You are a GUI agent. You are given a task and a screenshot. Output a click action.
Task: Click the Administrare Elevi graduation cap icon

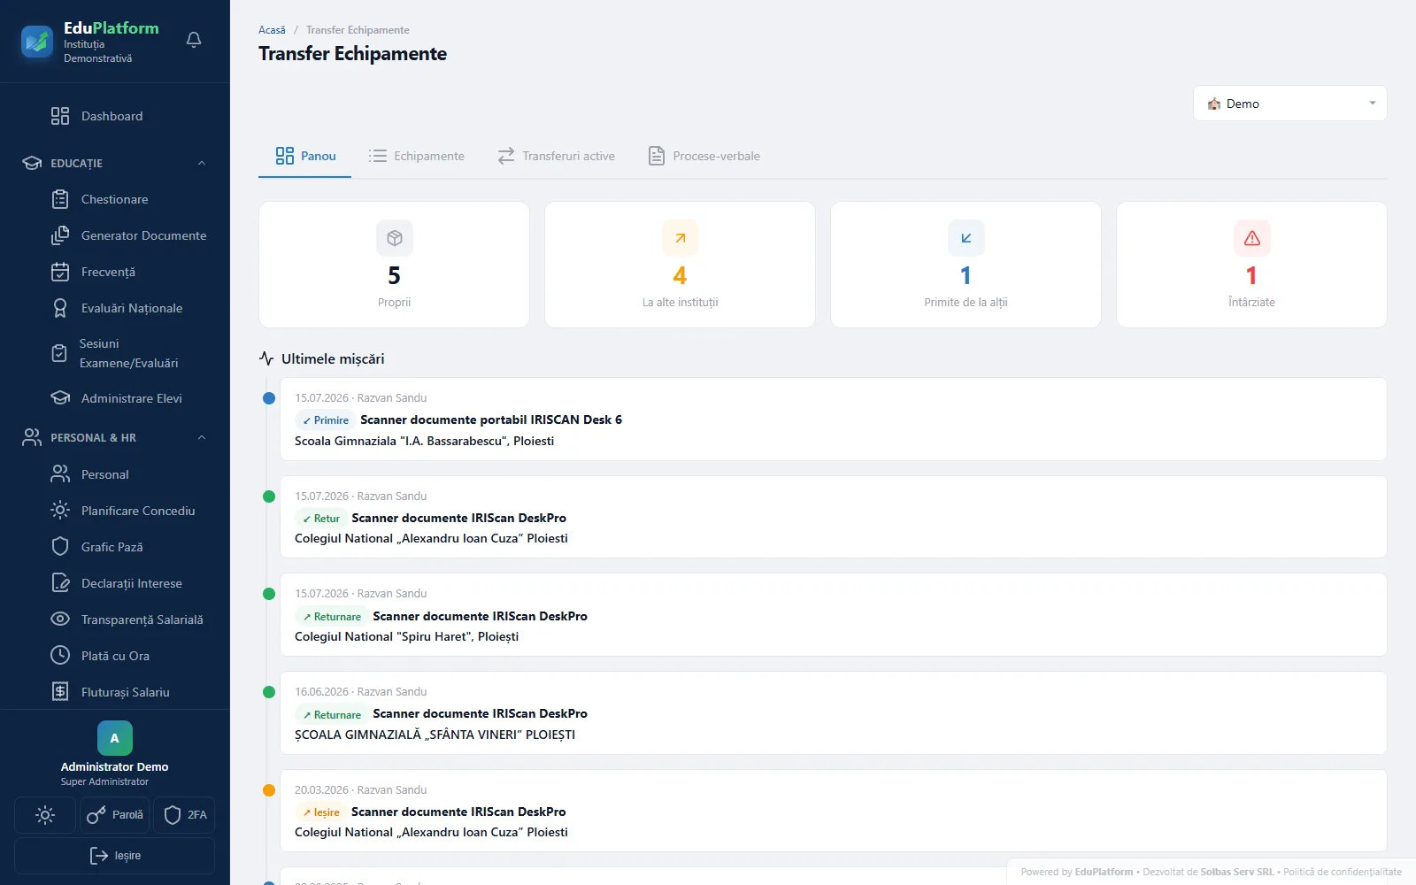point(60,398)
